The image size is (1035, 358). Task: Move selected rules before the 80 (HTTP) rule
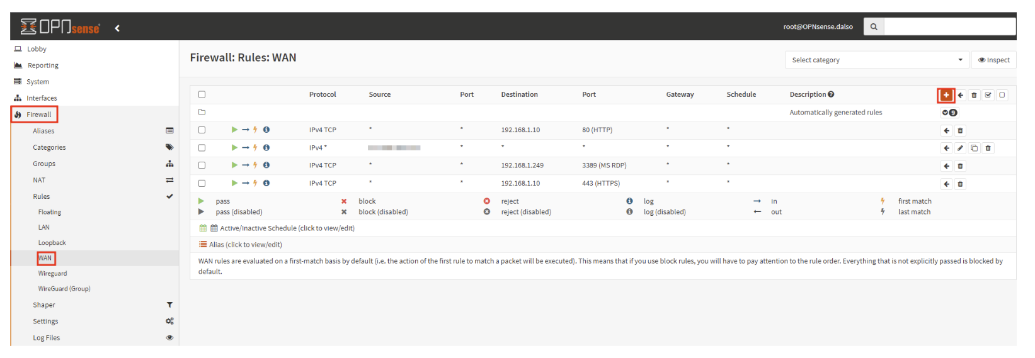(x=946, y=131)
